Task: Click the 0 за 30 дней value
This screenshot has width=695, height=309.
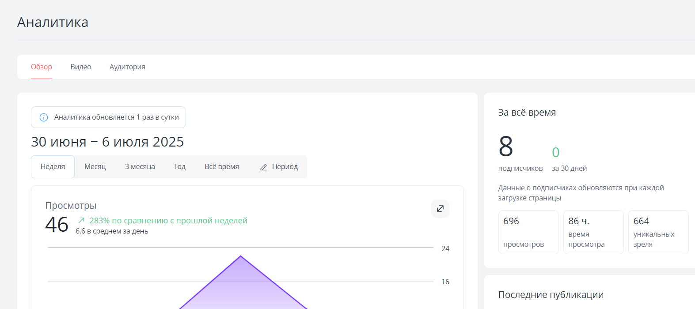Action: pyautogui.click(x=556, y=152)
